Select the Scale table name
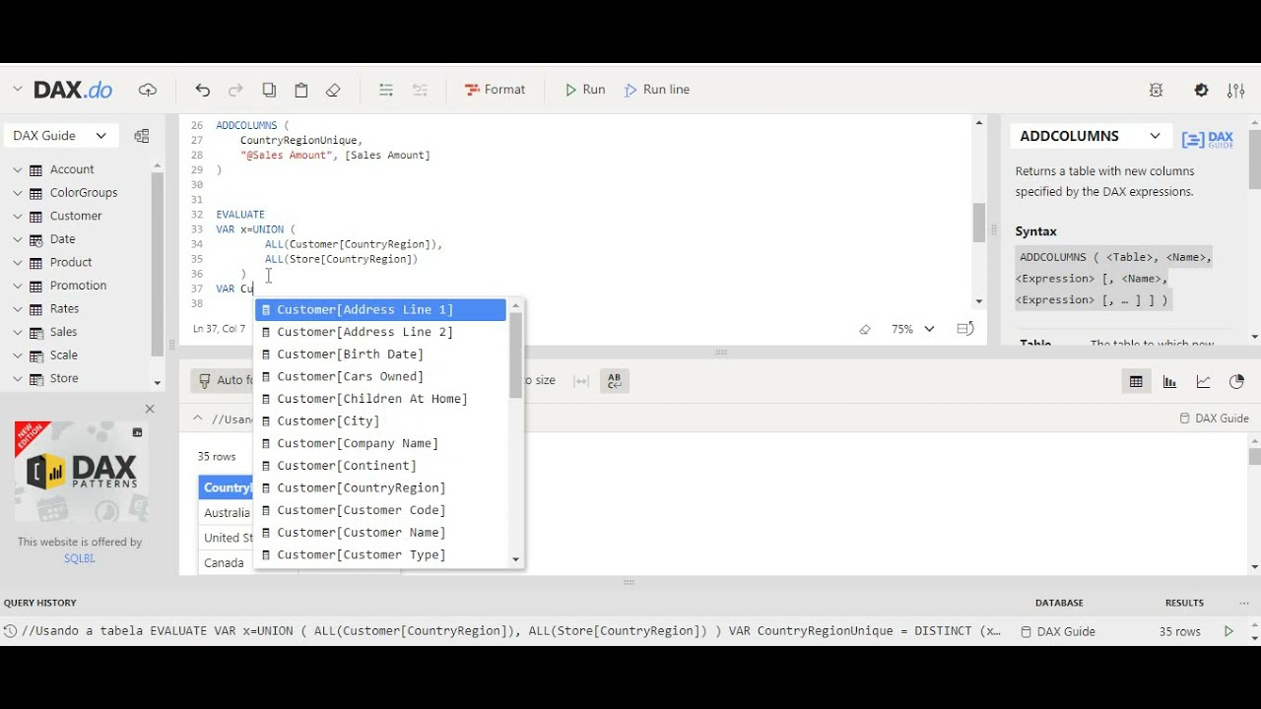 [x=64, y=355]
